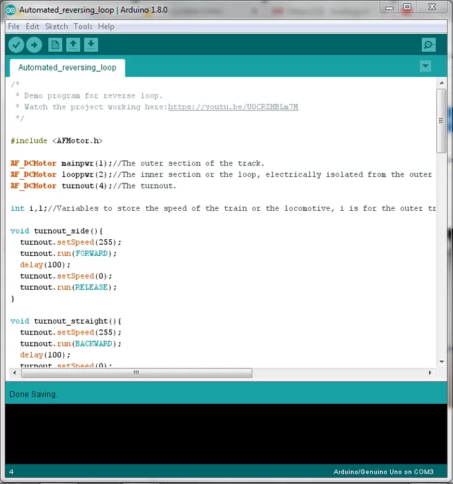Viewport: 453px width, 484px height.
Task: Click the vertical scrollbar down arrow
Action: pos(442,360)
